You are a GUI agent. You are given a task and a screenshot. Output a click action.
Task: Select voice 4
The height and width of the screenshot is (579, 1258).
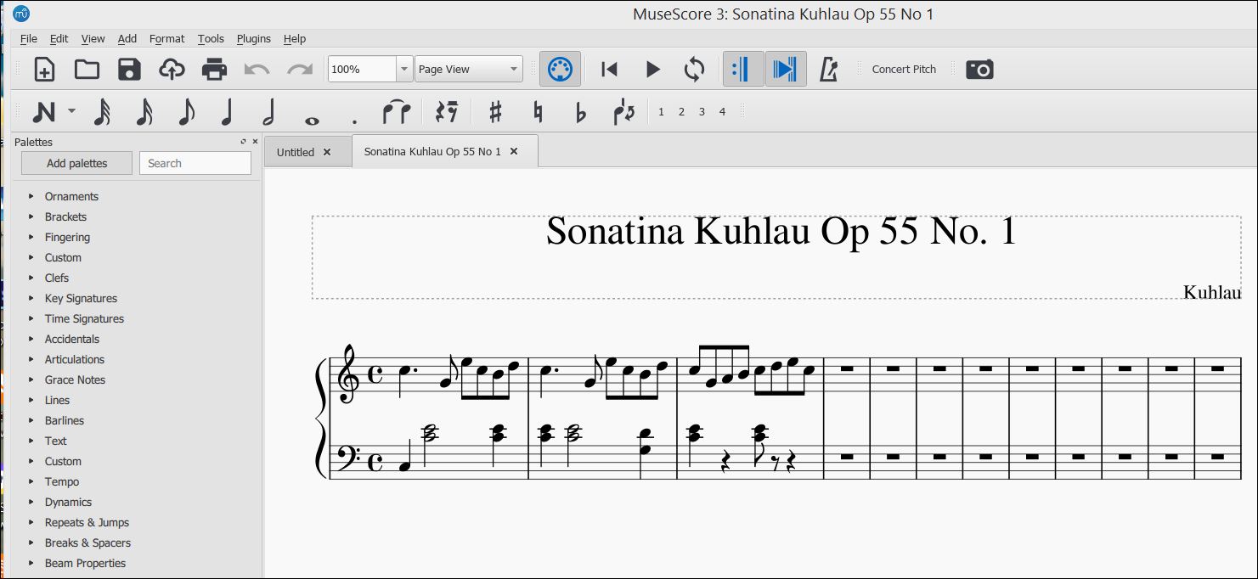coord(722,112)
